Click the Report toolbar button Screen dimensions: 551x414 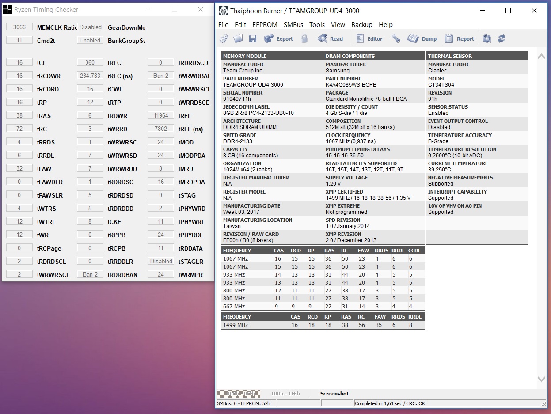[x=460, y=39]
